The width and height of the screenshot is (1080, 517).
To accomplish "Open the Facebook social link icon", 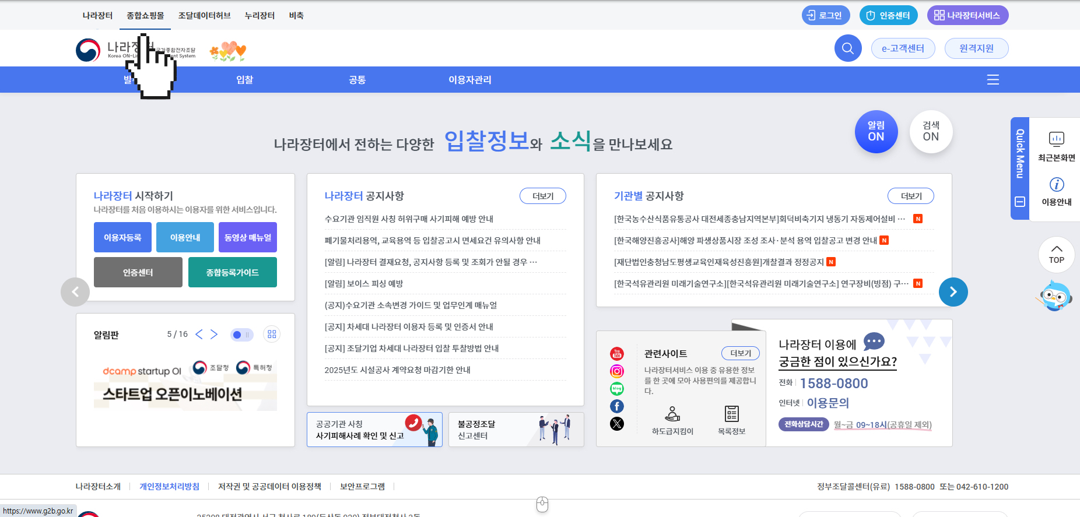I will pos(617,406).
